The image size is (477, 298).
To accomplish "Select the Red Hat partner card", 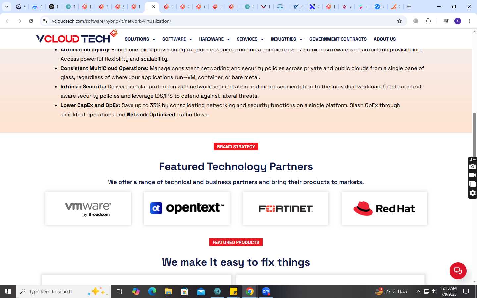I will tap(384, 209).
